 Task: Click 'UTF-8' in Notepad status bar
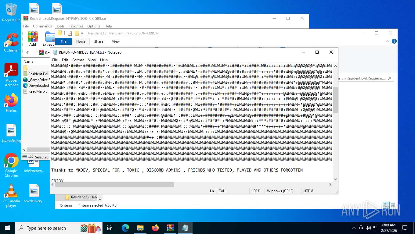(x=308, y=191)
